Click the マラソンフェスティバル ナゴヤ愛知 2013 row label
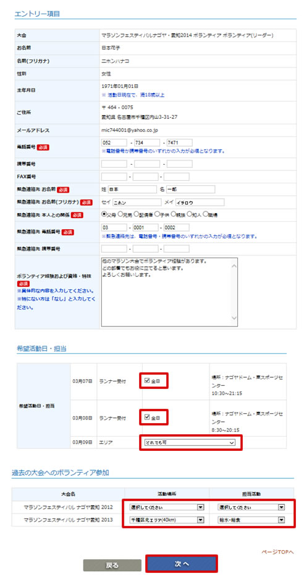Image resolution: width=304 pixels, height=581 pixels. point(68,520)
